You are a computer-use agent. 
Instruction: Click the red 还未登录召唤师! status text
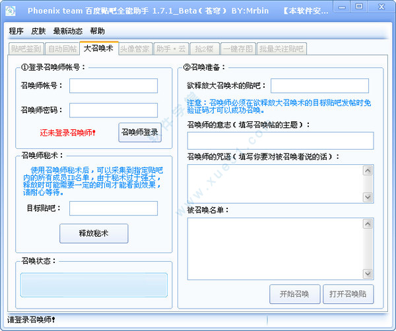pyautogui.click(x=68, y=133)
